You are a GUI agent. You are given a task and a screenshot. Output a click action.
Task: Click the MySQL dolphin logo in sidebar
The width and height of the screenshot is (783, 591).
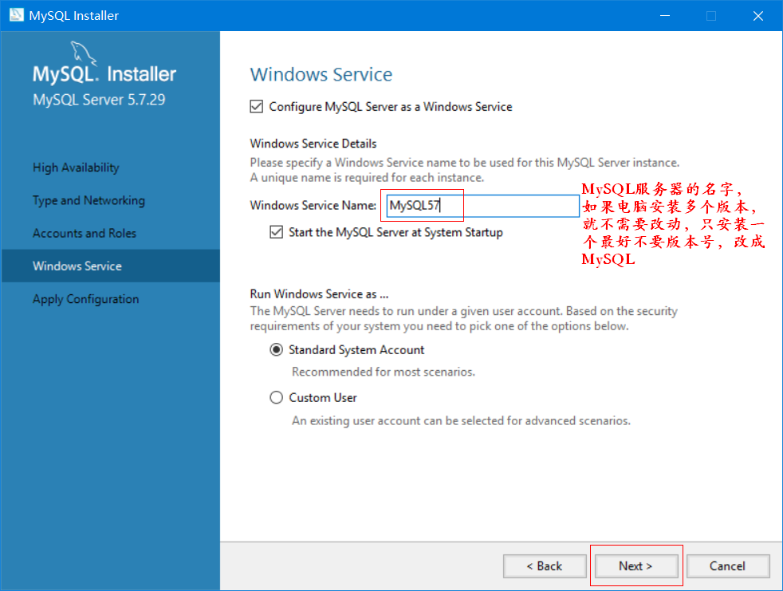[x=83, y=53]
